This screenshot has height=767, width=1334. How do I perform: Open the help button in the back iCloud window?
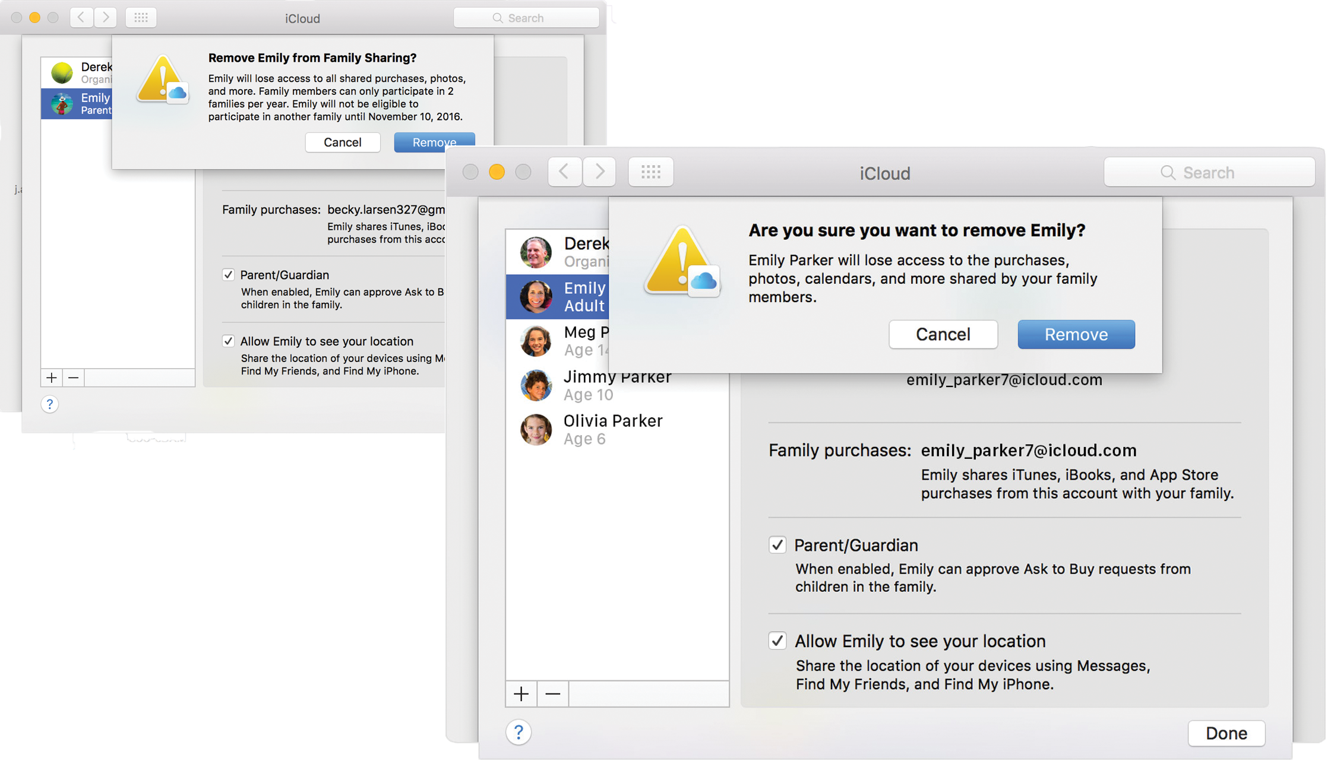click(x=50, y=404)
